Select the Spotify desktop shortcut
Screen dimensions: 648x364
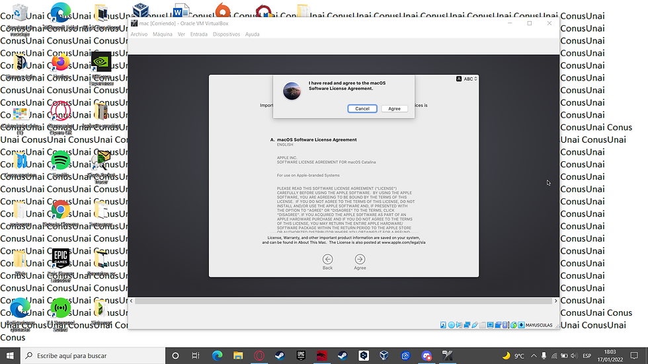pos(60,164)
